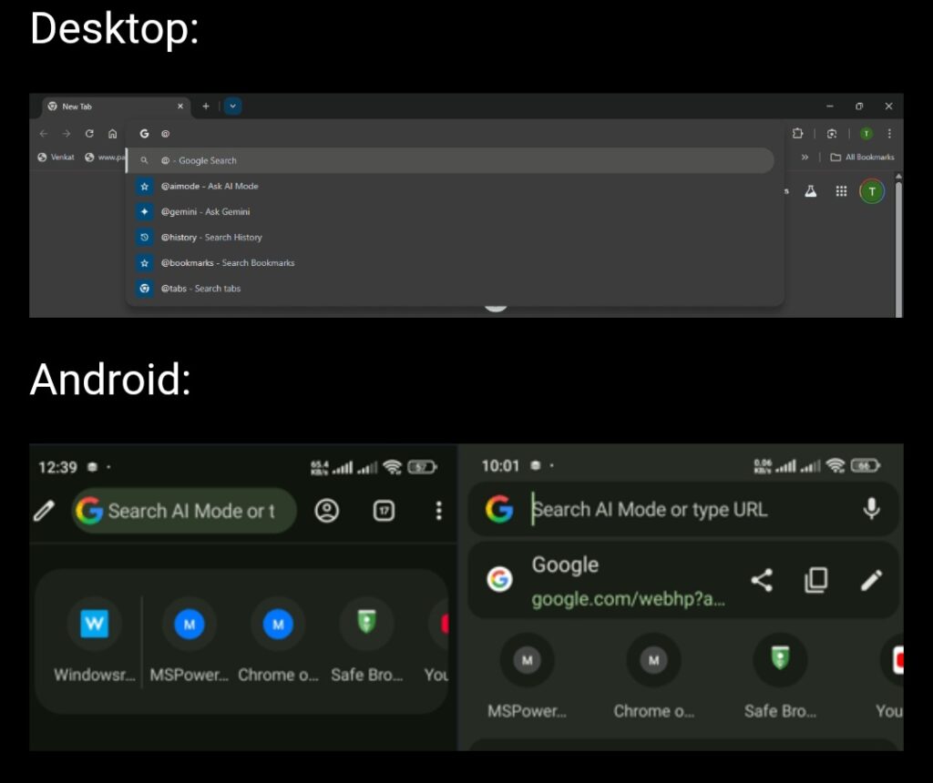
Task: Copy the Google suggestion URL
Action: coord(815,580)
